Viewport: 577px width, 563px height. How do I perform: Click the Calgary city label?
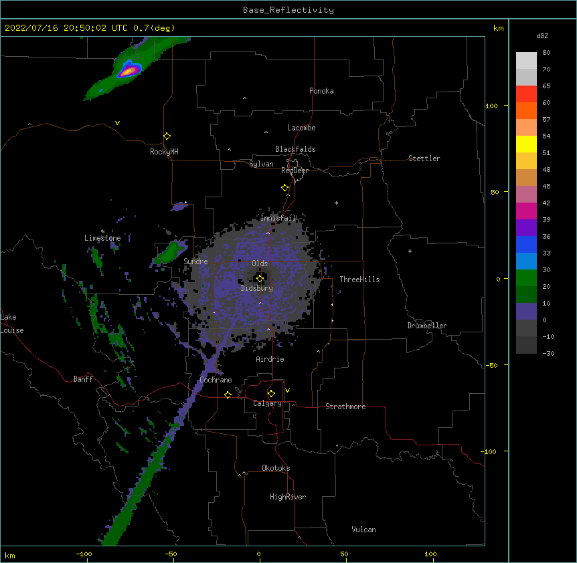point(268,403)
